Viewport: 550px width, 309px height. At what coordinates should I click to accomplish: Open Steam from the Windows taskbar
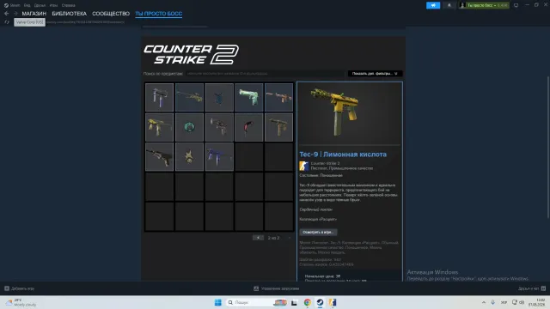pyautogui.click(x=320, y=302)
